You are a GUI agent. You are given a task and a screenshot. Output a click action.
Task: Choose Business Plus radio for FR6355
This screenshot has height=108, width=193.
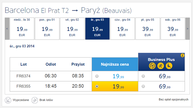pyautogui.click(x=143, y=86)
